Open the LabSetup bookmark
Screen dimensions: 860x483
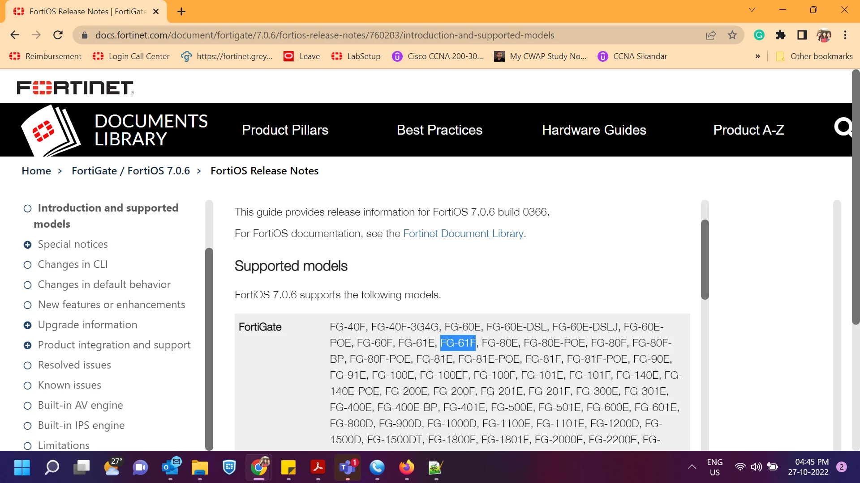356,56
